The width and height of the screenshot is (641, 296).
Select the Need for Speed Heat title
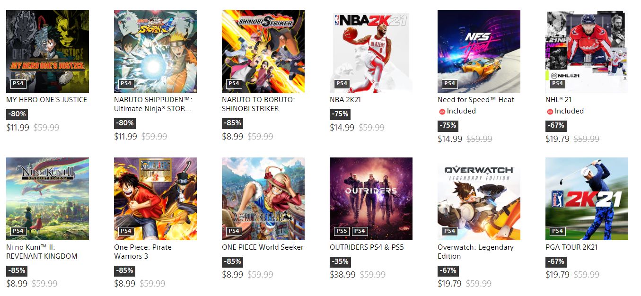click(476, 100)
